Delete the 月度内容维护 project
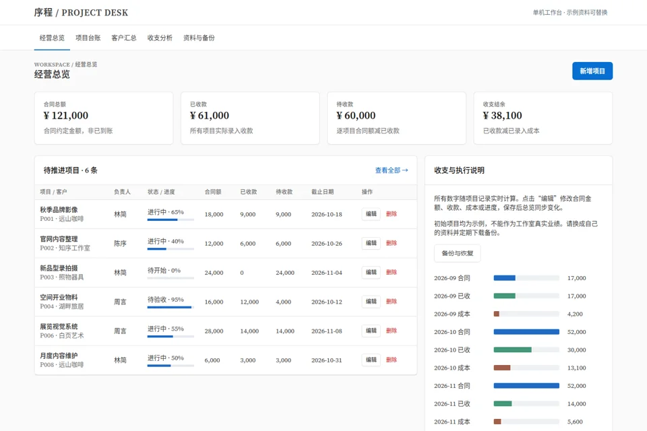Image resolution: width=647 pixels, height=431 pixels. point(391,360)
